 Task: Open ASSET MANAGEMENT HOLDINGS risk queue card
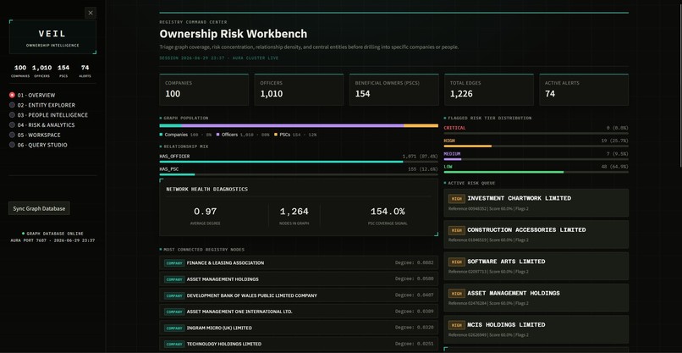click(x=536, y=298)
